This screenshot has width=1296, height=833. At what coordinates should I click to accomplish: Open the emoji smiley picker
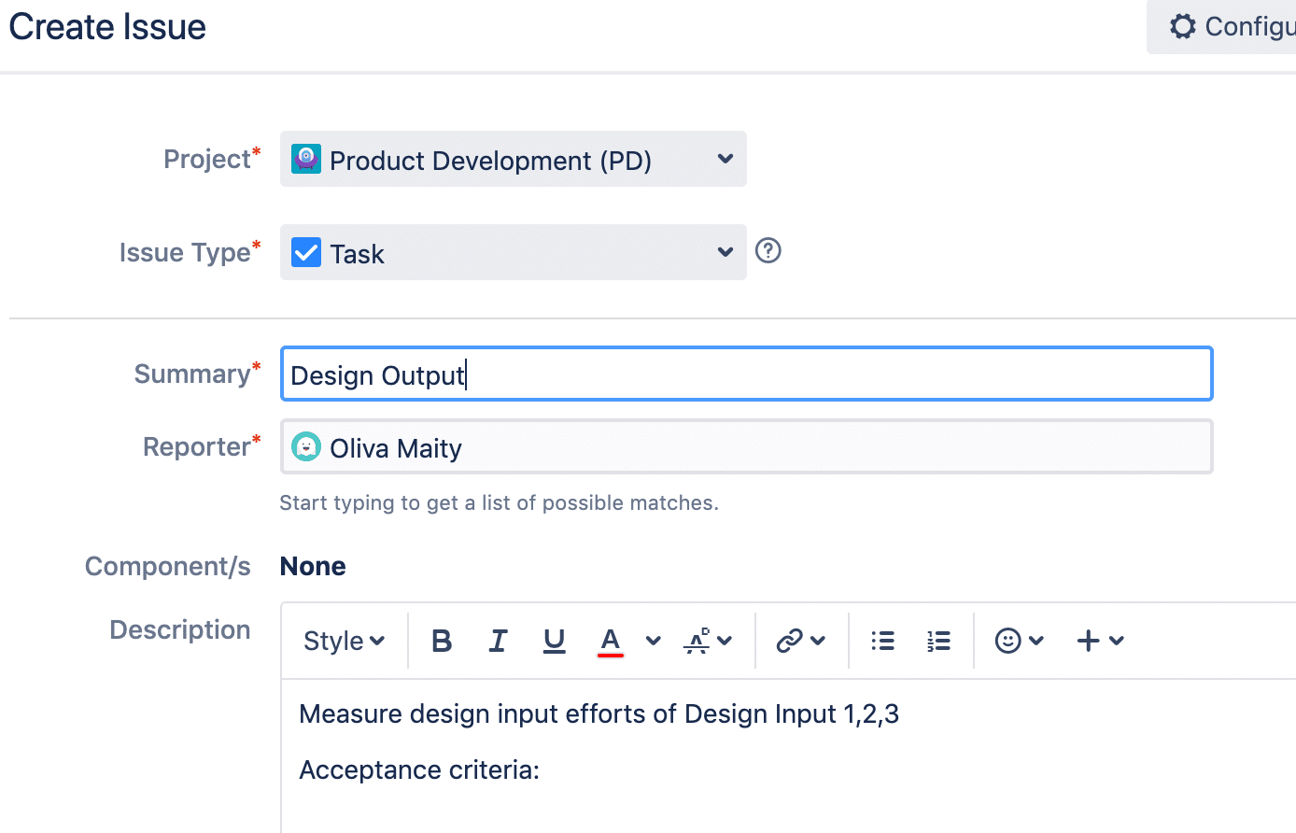[1008, 641]
